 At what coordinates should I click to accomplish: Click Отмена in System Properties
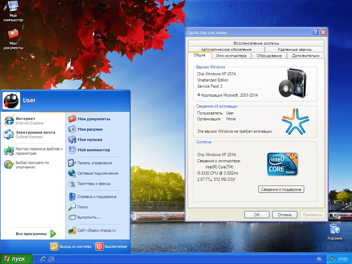click(x=285, y=214)
